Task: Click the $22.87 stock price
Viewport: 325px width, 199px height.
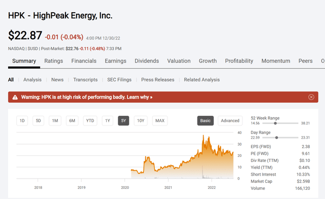Action: point(25,35)
